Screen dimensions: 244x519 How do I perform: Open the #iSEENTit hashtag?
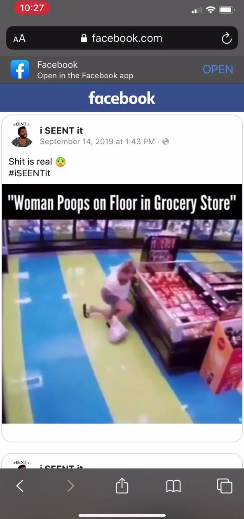pos(29,173)
